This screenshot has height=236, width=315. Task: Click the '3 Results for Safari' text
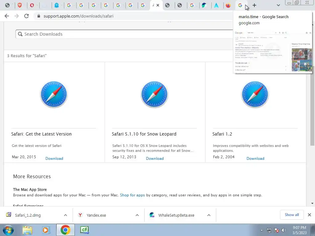(27, 56)
